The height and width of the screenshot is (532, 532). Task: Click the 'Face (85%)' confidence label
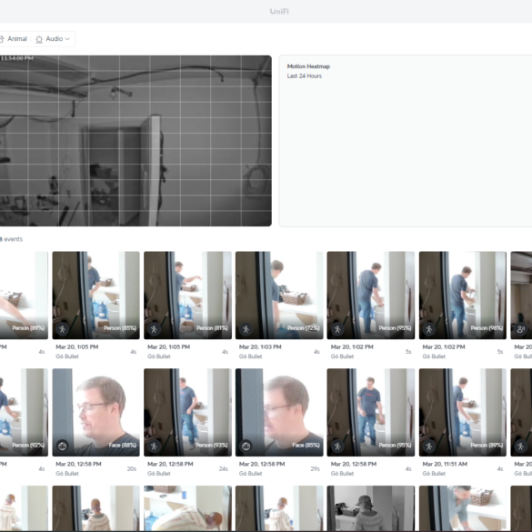click(306, 445)
